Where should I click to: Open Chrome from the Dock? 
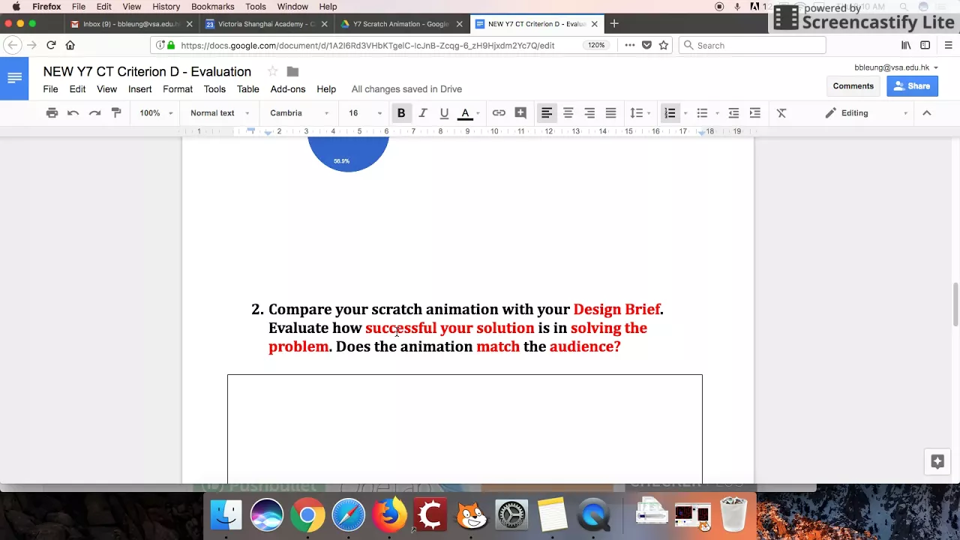pyautogui.click(x=307, y=515)
